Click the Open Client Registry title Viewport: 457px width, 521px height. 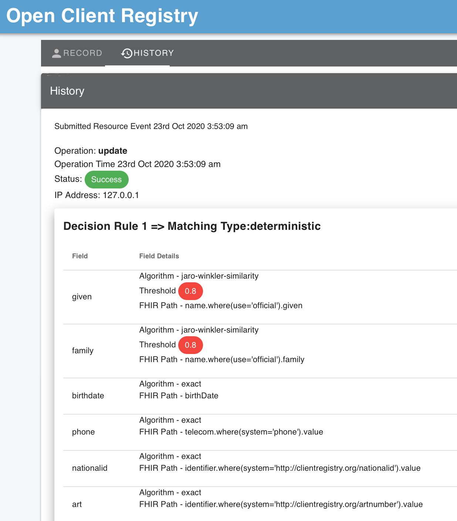click(x=102, y=16)
